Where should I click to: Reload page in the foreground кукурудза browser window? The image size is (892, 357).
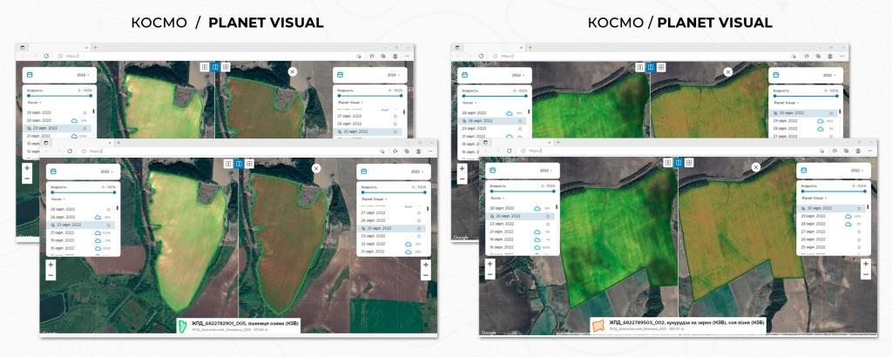pos(509,151)
